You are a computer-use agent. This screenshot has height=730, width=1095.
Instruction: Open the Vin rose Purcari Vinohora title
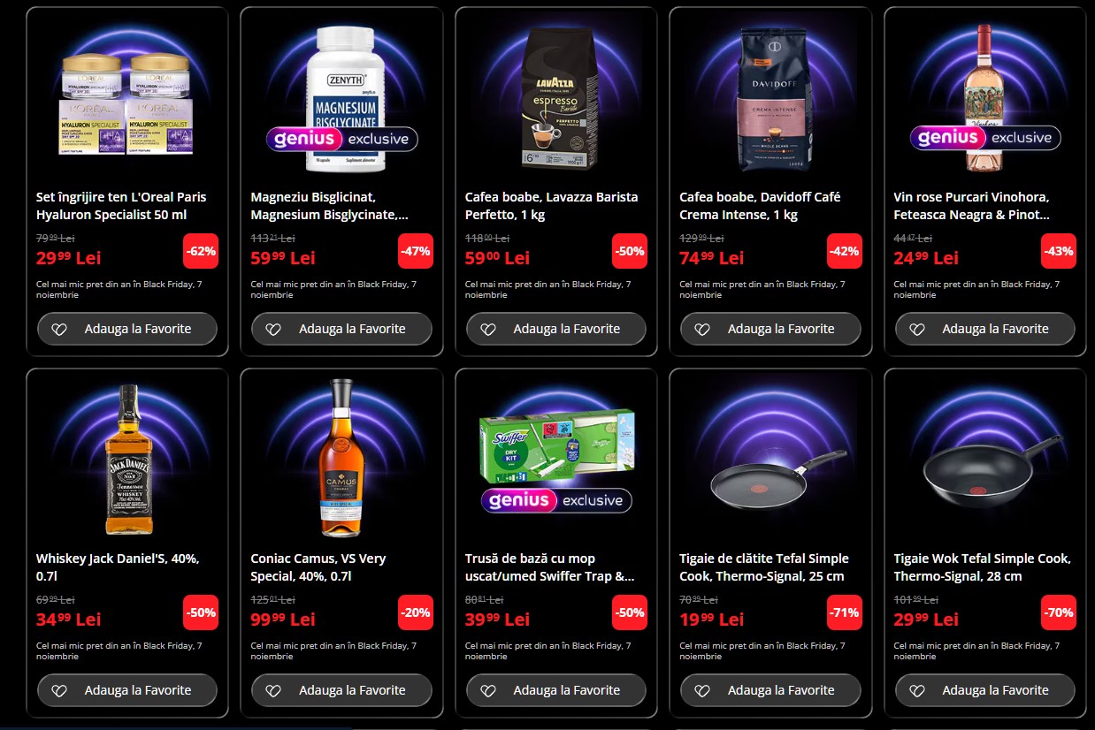[x=972, y=206]
